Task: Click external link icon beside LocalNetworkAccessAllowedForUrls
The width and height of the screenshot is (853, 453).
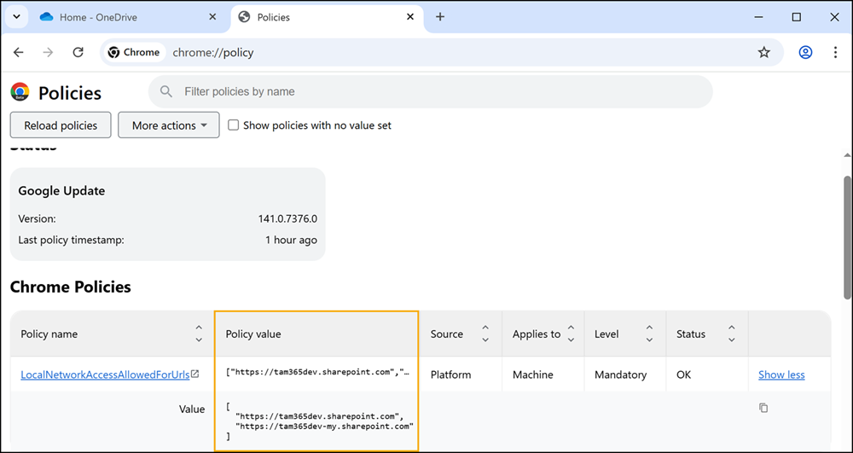Action: pyautogui.click(x=194, y=375)
